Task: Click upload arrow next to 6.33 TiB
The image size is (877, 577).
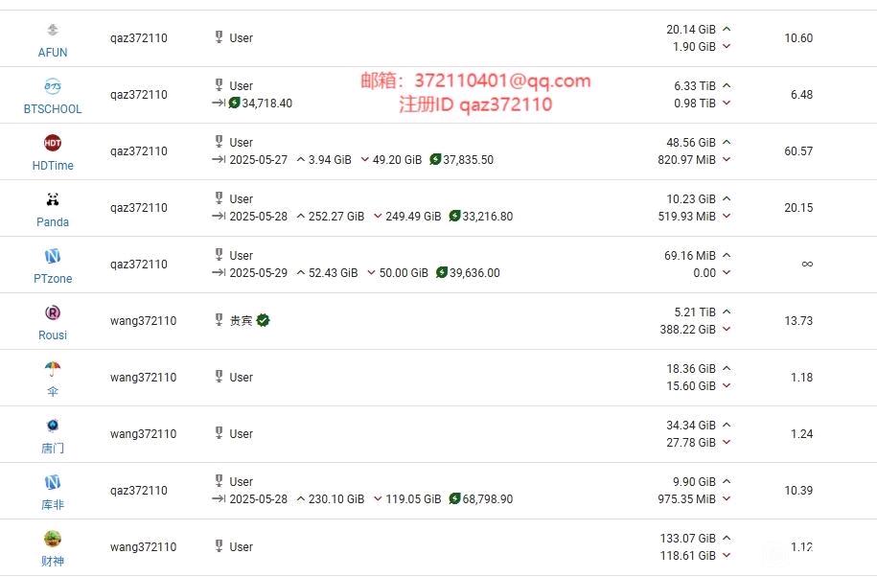Action: pyautogui.click(x=727, y=86)
